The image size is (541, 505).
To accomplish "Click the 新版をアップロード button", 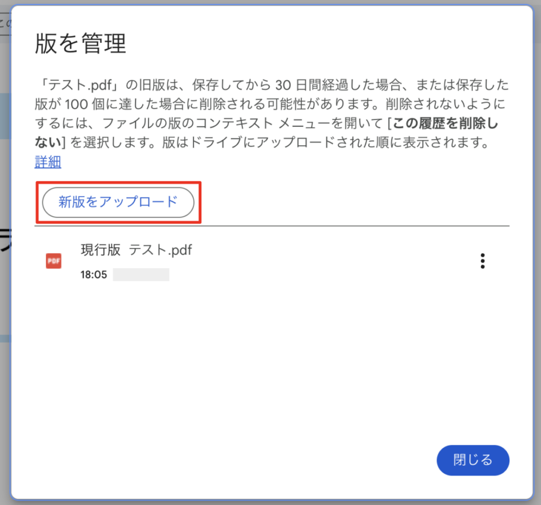I will coord(118,203).
